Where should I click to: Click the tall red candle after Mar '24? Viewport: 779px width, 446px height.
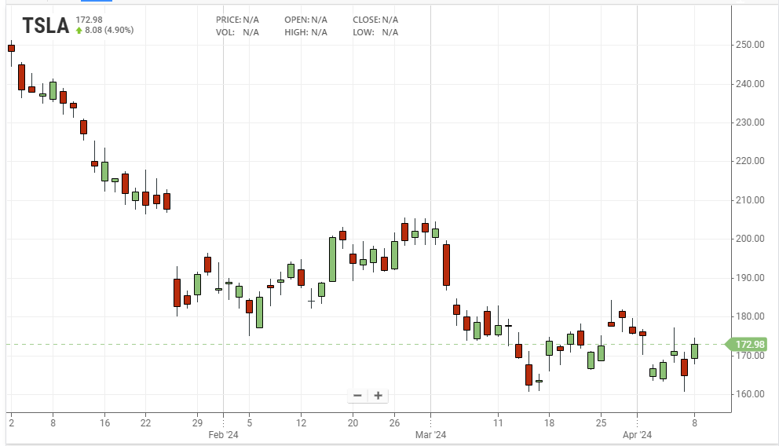click(446, 265)
